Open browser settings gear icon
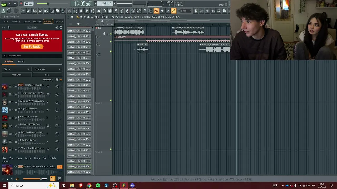 [61, 28]
